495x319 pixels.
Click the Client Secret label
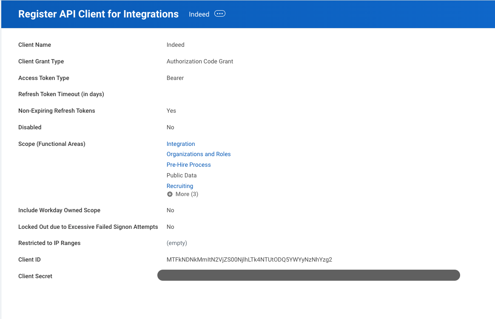tap(35, 276)
